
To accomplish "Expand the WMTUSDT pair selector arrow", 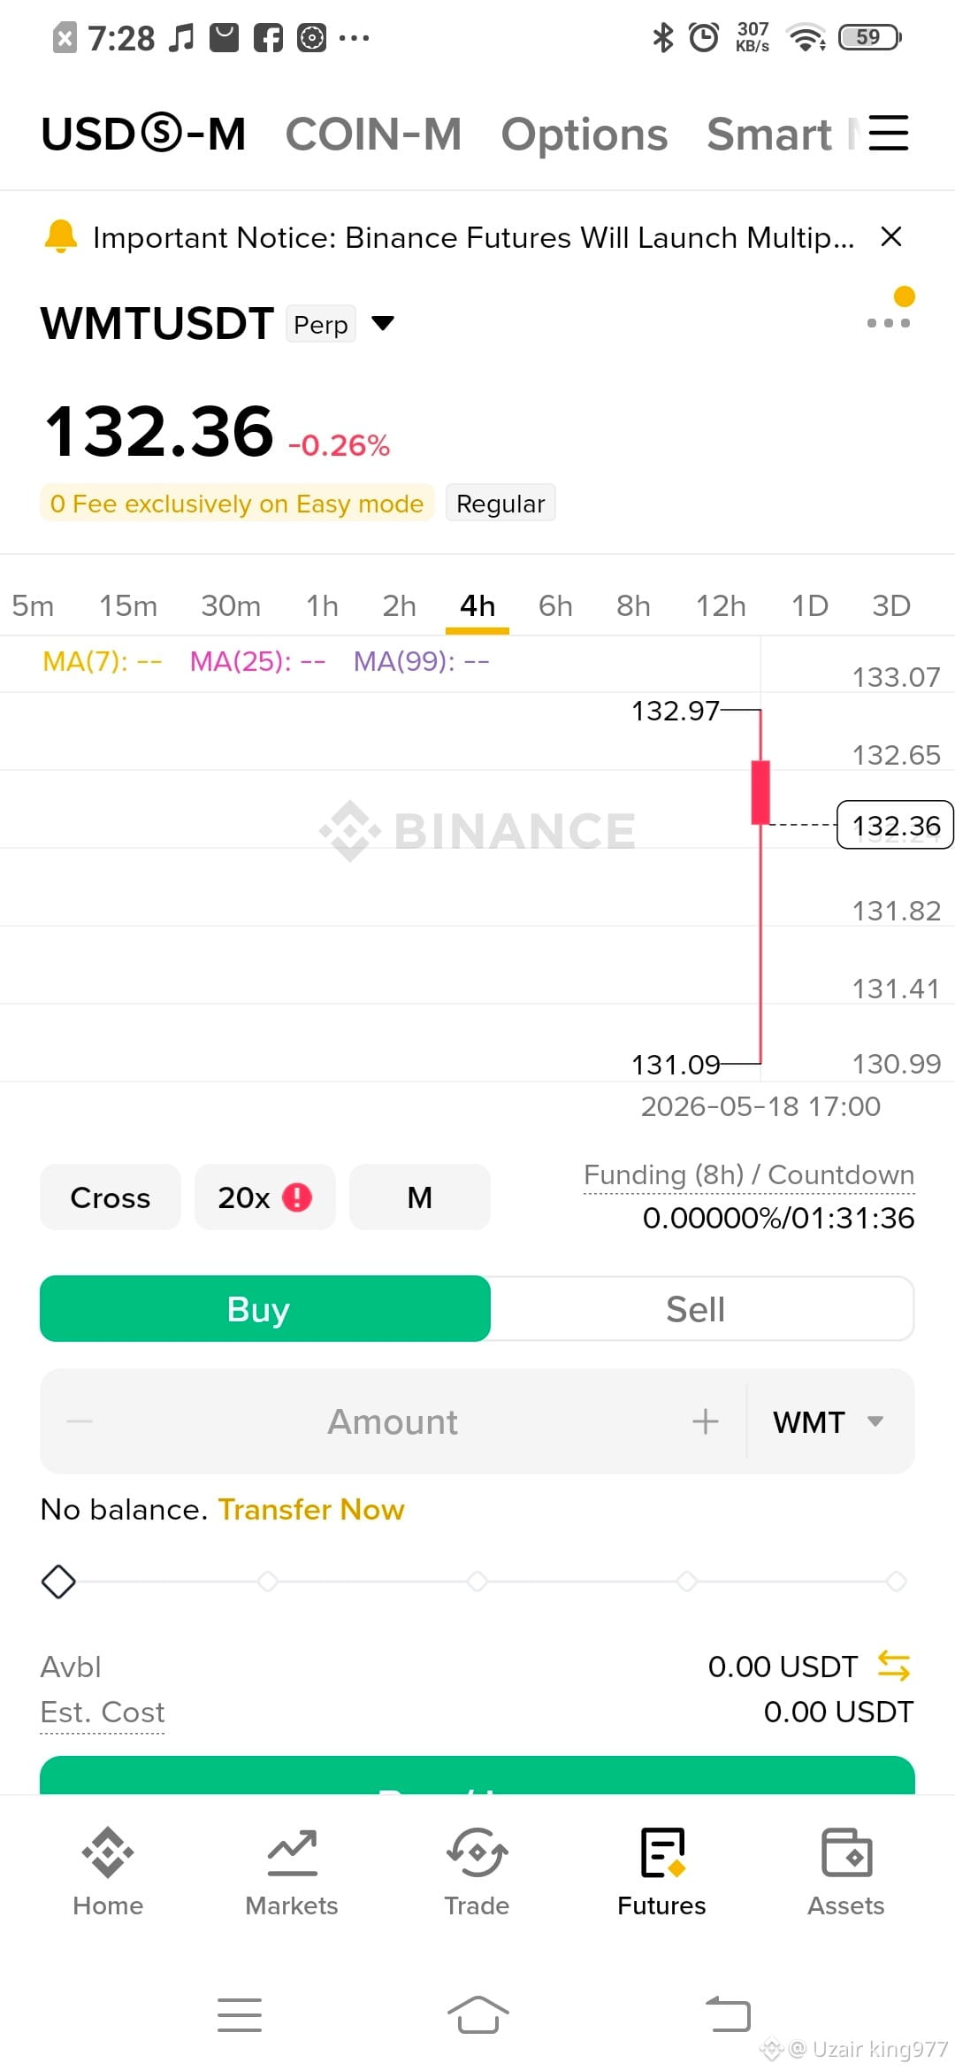I will (383, 323).
